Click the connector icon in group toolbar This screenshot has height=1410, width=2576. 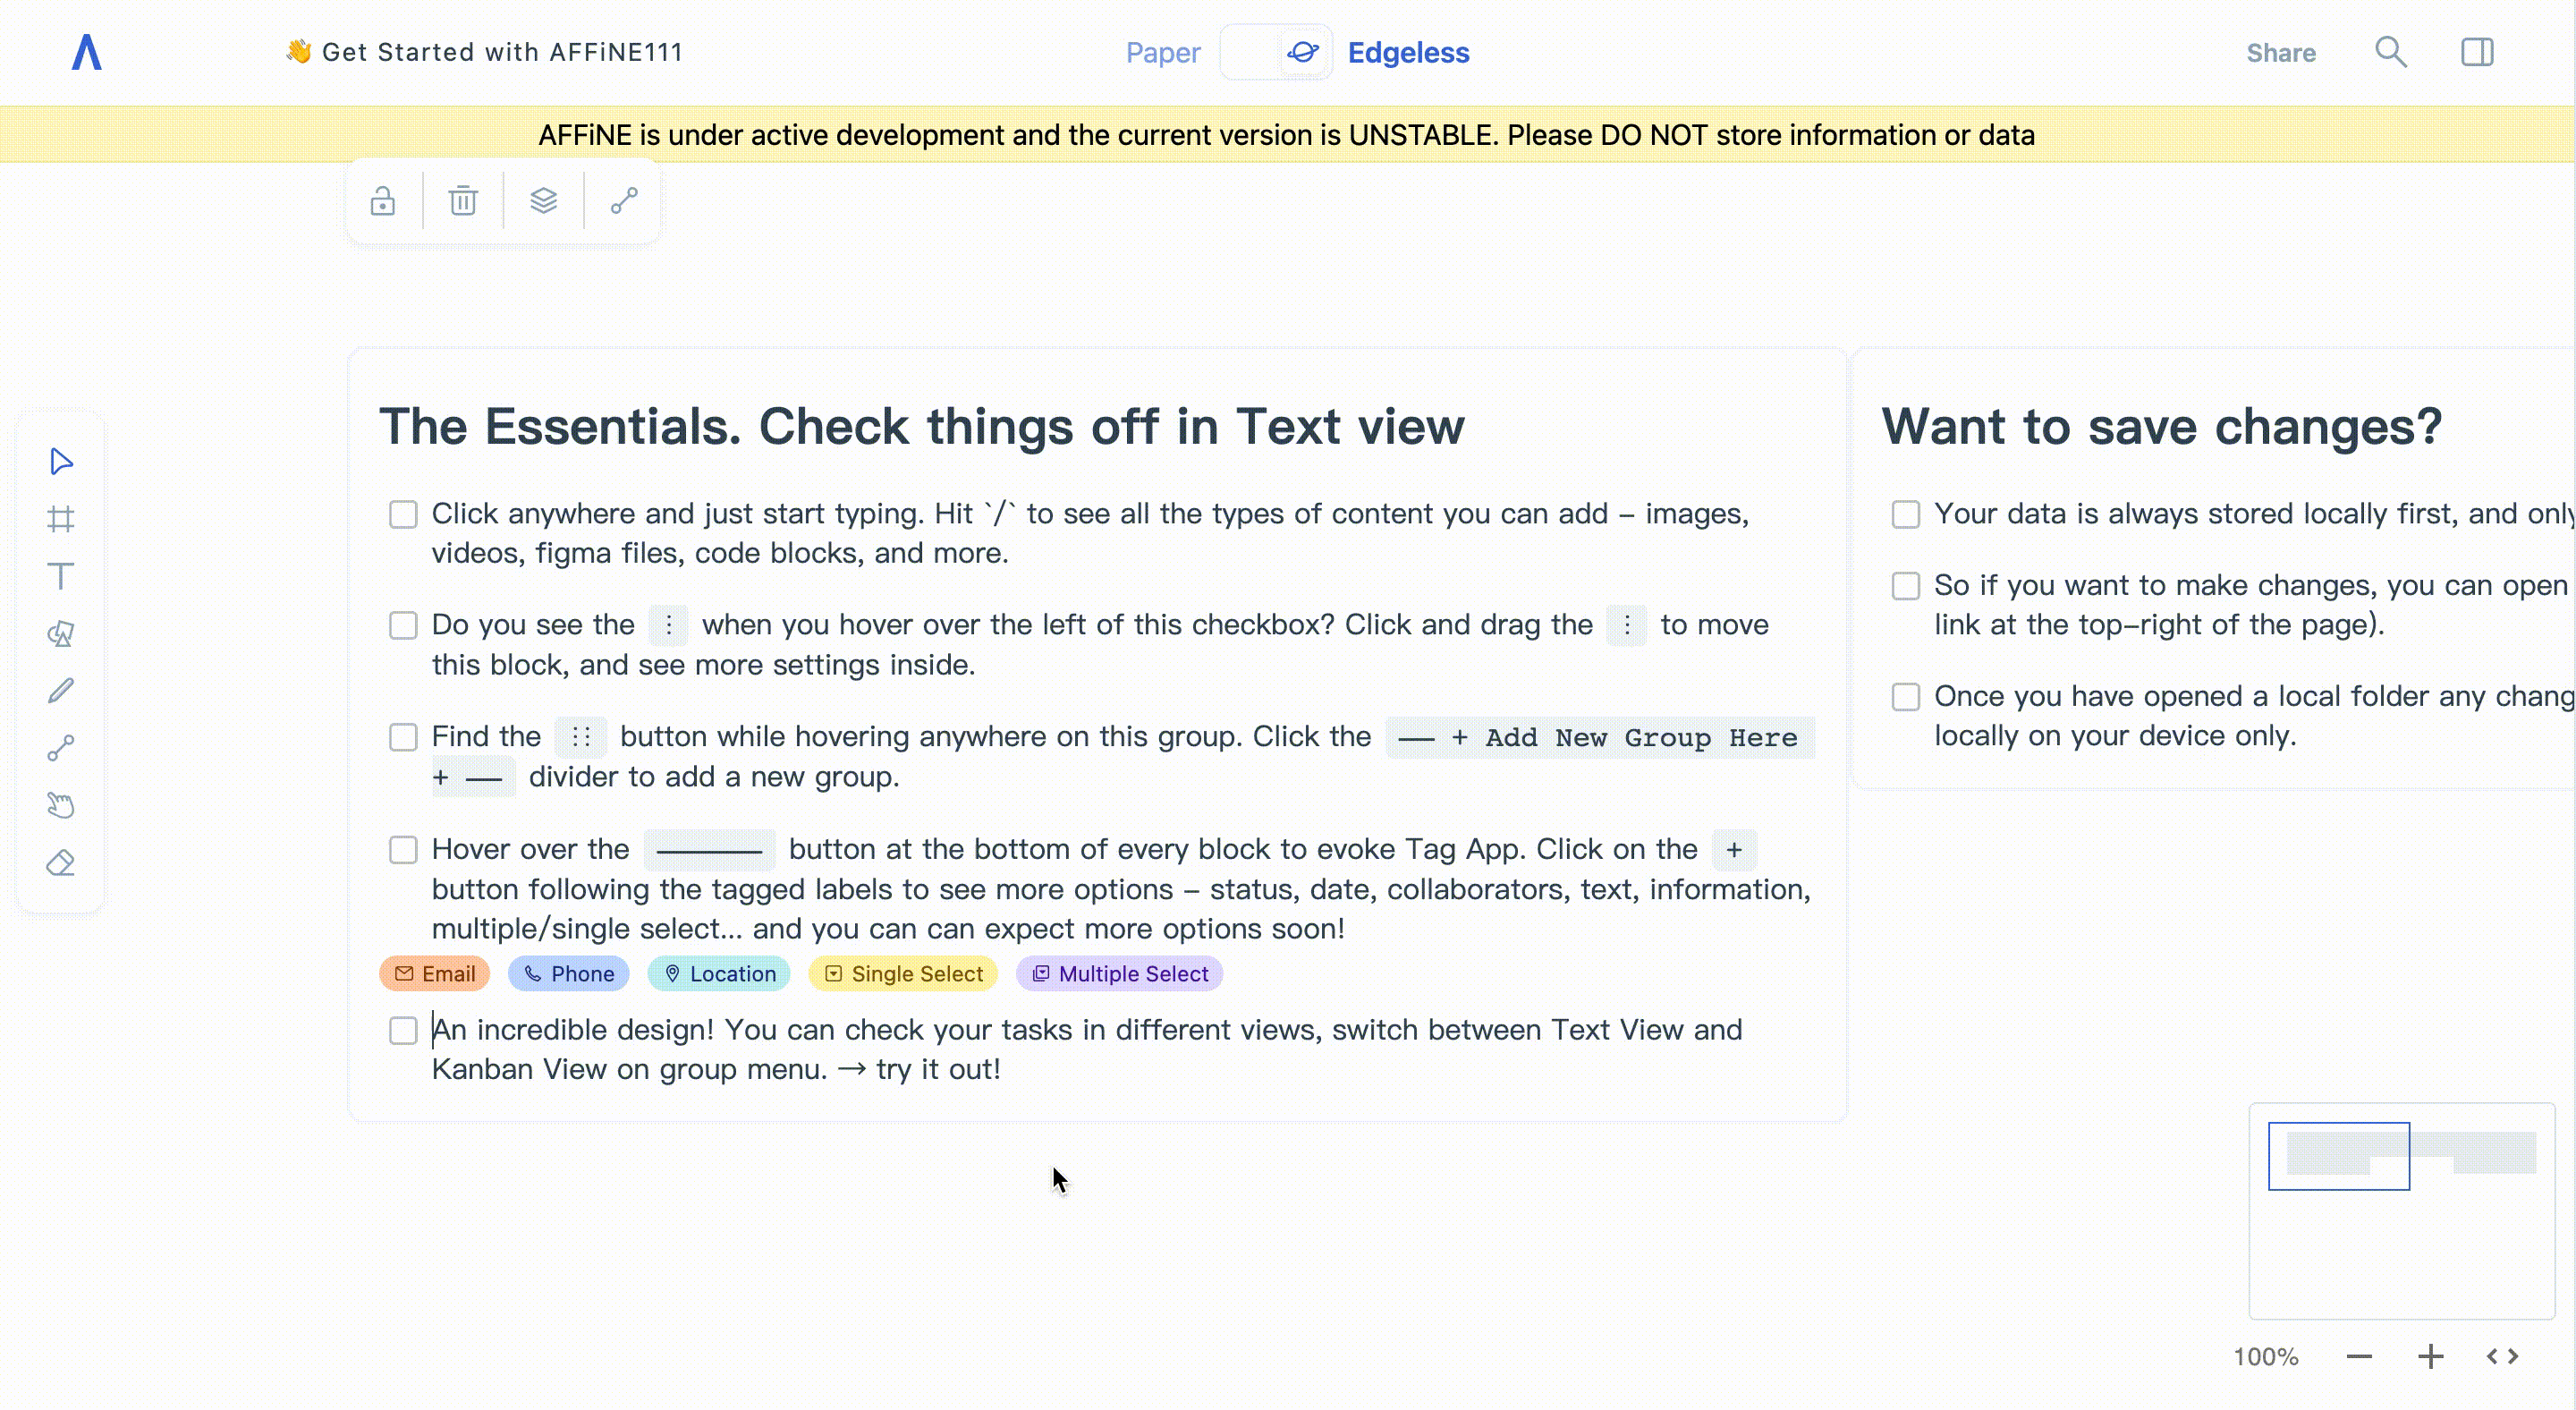(x=624, y=201)
